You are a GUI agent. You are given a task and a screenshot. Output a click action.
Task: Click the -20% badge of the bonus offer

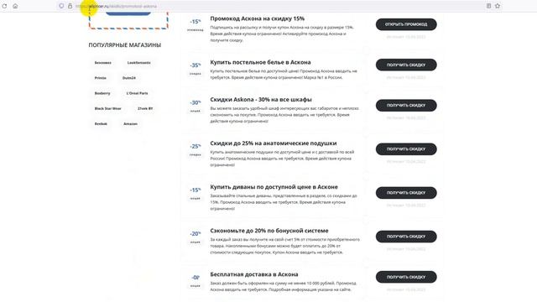[x=196, y=234]
